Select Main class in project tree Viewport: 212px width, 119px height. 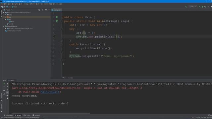point(12,22)
